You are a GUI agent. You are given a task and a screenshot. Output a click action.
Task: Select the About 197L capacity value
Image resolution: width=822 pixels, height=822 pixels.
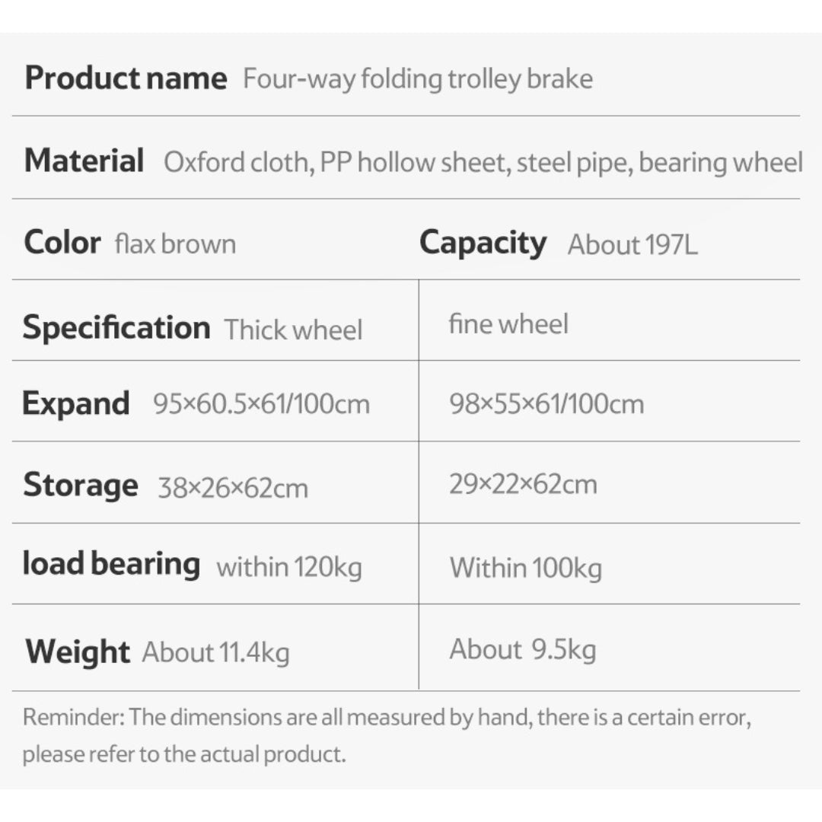[632, 245]
